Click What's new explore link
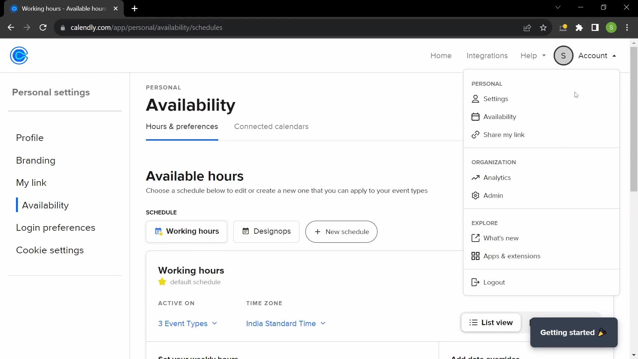 click(501, 238)
